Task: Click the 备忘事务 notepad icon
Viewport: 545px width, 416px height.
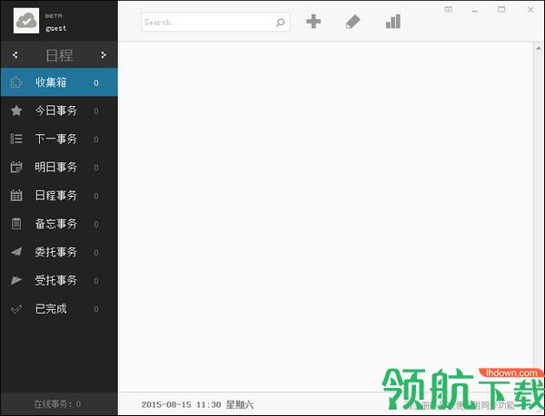Action: pyautogui.click(x=16, y=224)
